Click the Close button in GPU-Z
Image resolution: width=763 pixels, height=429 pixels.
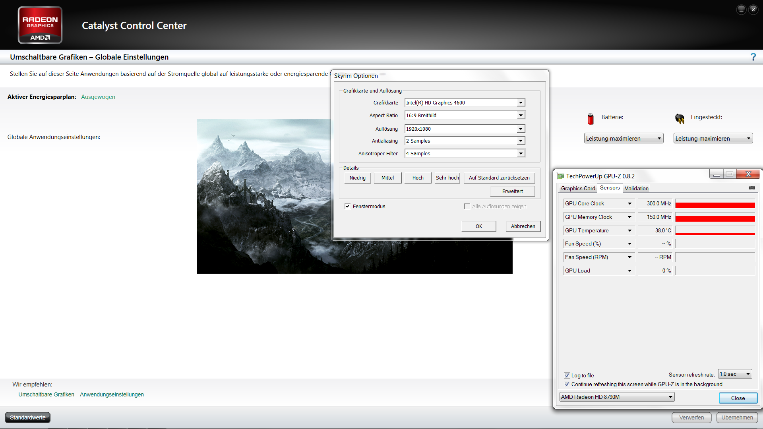click(738, 398)
